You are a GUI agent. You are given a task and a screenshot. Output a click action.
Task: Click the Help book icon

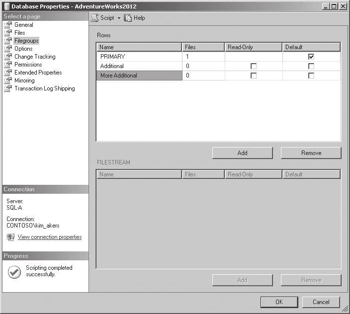coord(128,18)
